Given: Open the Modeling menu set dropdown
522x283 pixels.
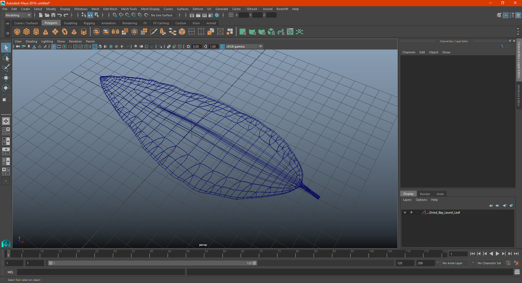Looking at the screenshot, I should [18, 15].
